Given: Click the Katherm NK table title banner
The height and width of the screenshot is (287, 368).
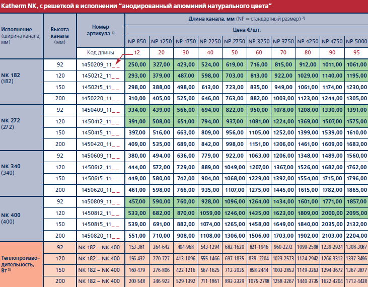Looking at the screenshot, I should 184,6.
